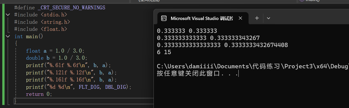Click the console icon in the terminal tab
The image size is (349, 108).
click(164, 18)
